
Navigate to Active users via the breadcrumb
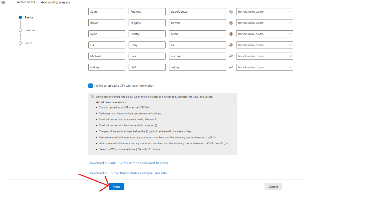pos(26,2)
